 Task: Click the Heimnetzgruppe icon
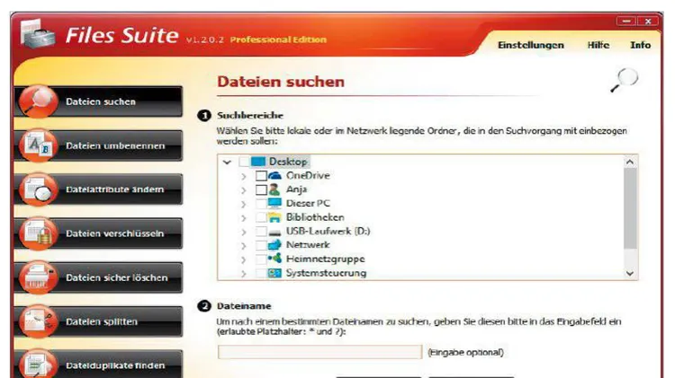(274, 259)
